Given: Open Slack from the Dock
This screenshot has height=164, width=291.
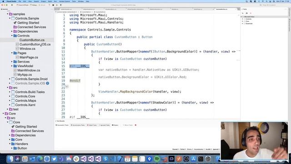Looking at the screenshot, I should tap(76, 159).
